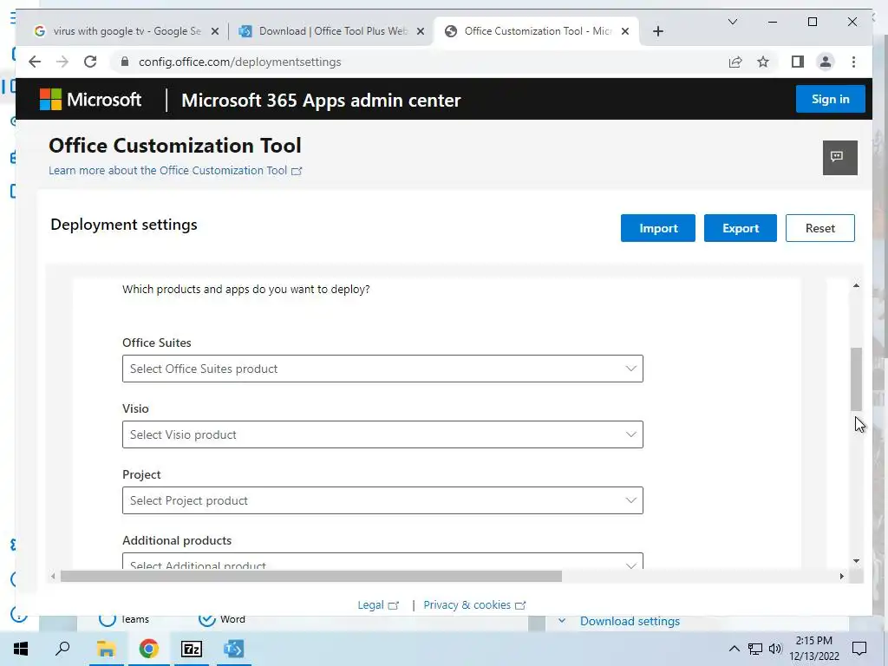Click the address bar URL
This screenshot has height=666, width=888.
(239, 62)
